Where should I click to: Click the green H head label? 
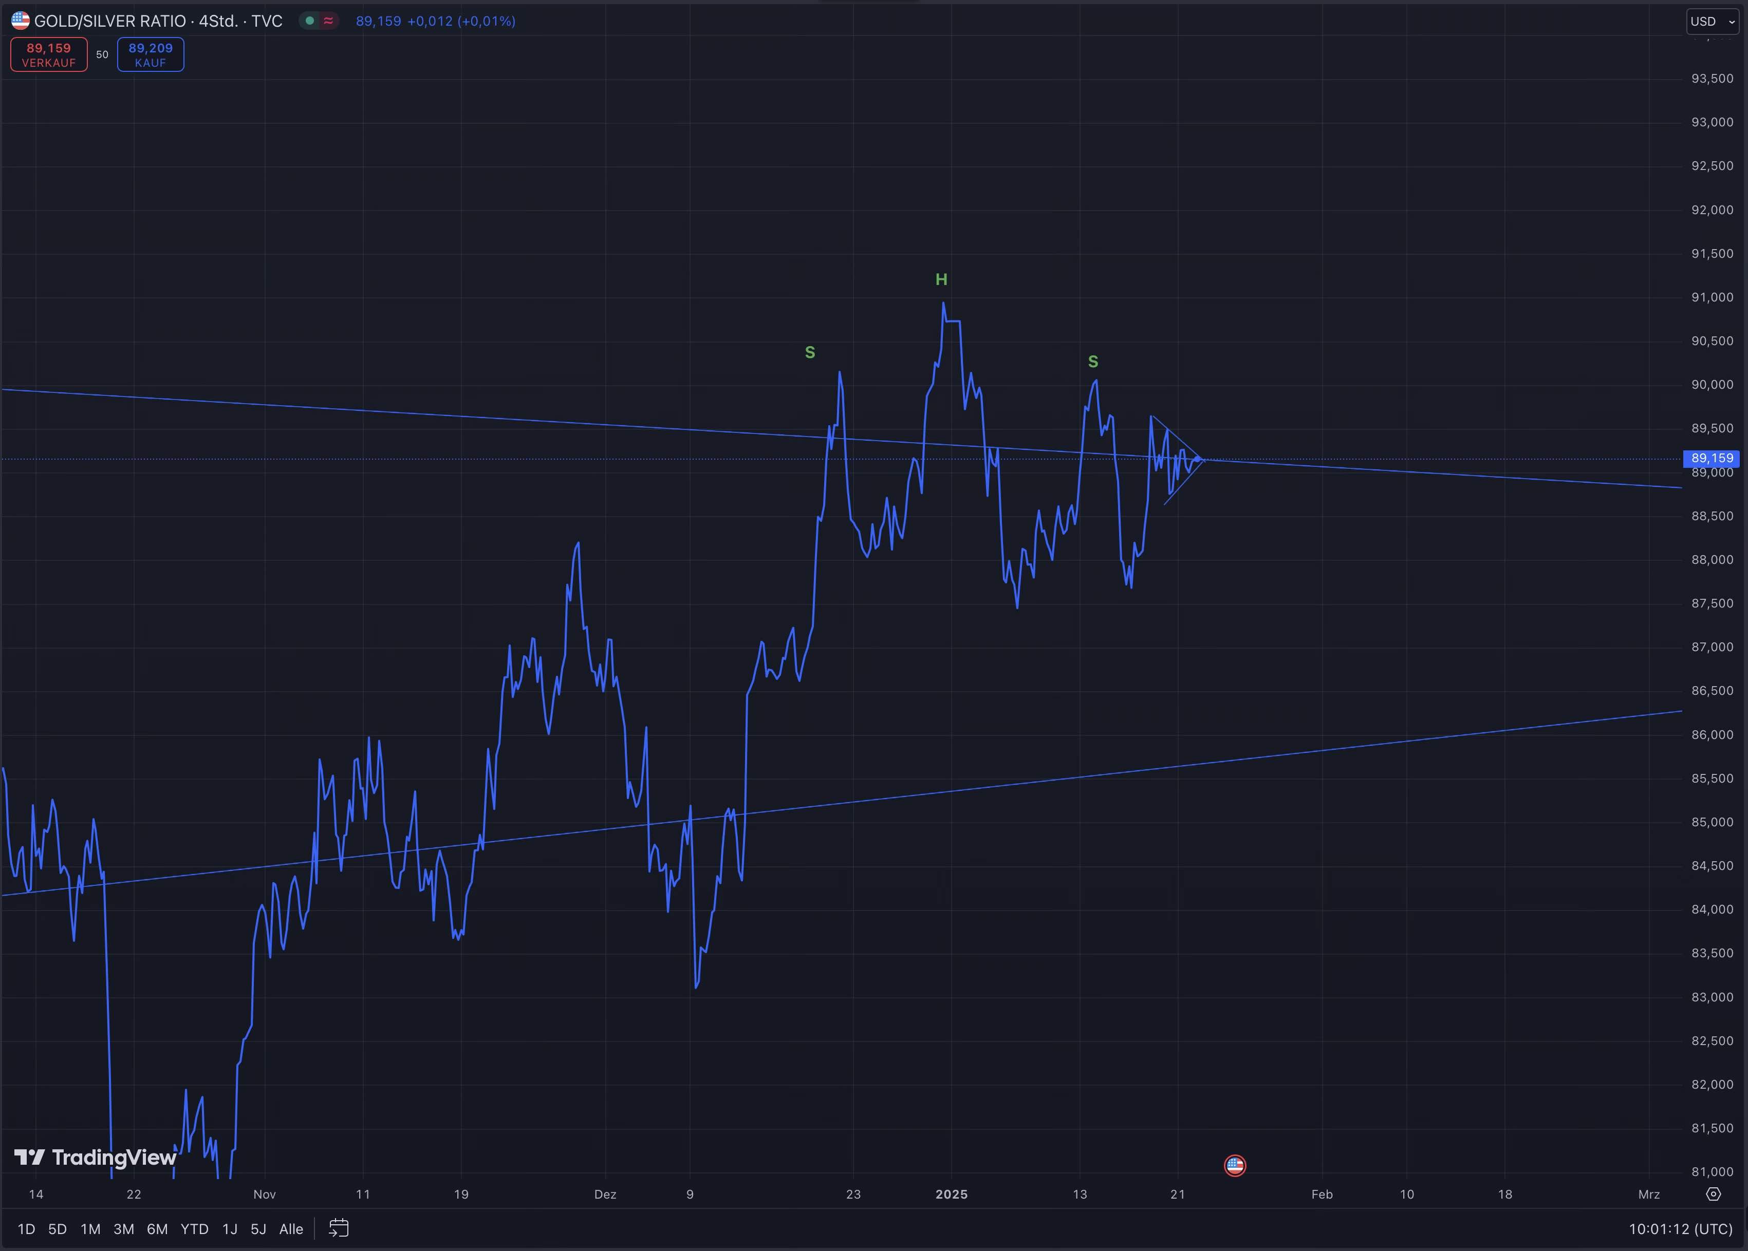click(941, 279)
